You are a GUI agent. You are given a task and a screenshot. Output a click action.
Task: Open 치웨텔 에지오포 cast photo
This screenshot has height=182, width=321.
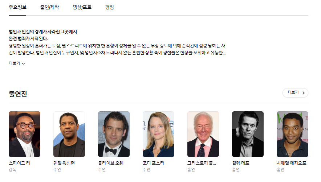click(x=292, y=134)
